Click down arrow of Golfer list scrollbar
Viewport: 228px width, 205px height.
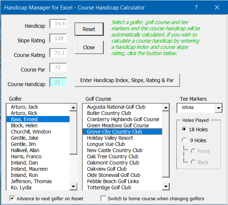pyautogui.click(x=73, y=186)
